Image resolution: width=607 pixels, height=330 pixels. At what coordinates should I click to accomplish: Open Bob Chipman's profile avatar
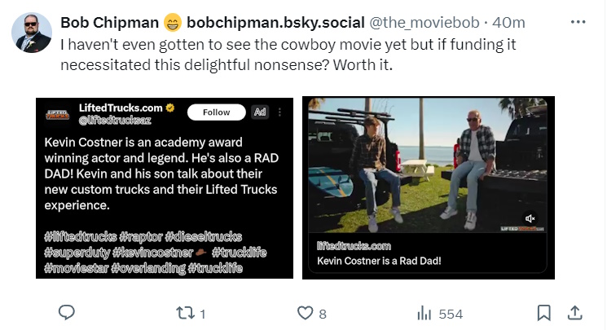click(32, 33)
